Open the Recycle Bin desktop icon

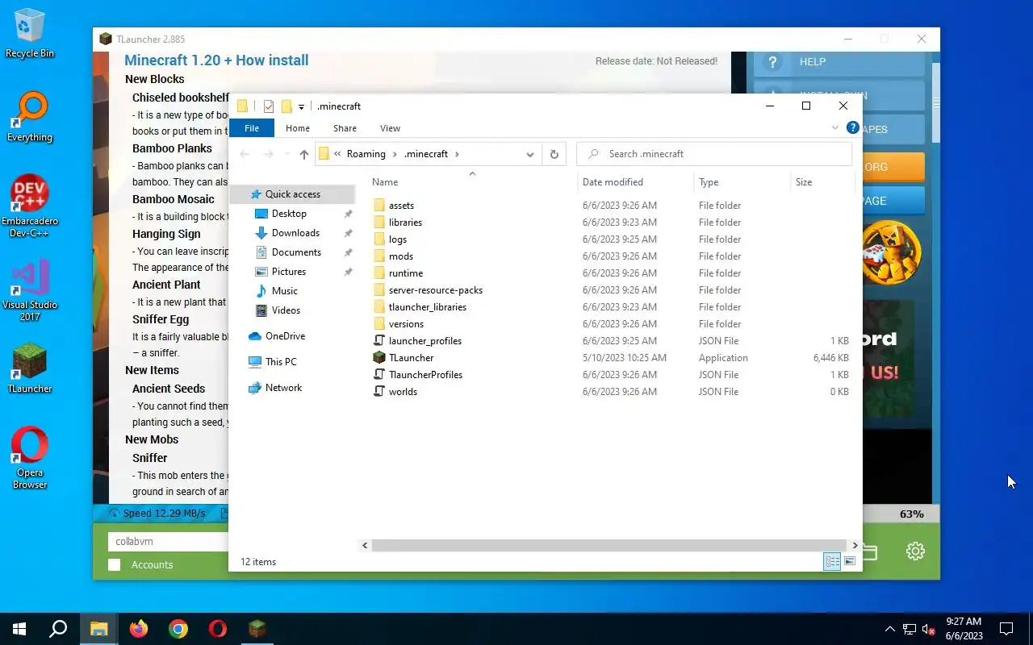click(30, 33)
